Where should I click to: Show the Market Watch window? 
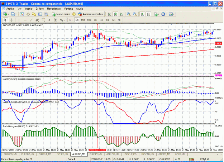(x=22, y=14)
